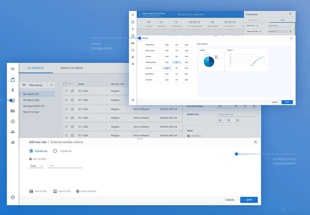This screenshot has width=310, height=215.
Task: Open the microphone recordings icon in the Reports sidebar
Action: coord(13,90)
